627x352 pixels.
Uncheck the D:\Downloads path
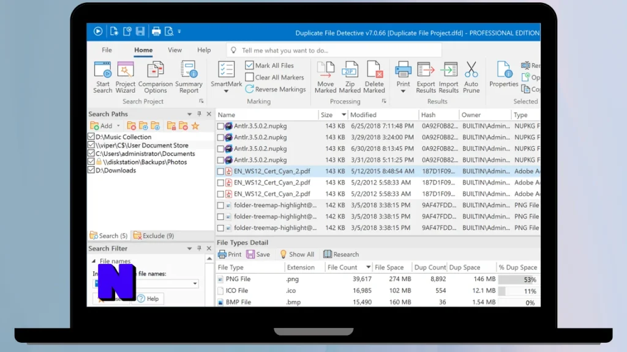[x=91, y=170]
